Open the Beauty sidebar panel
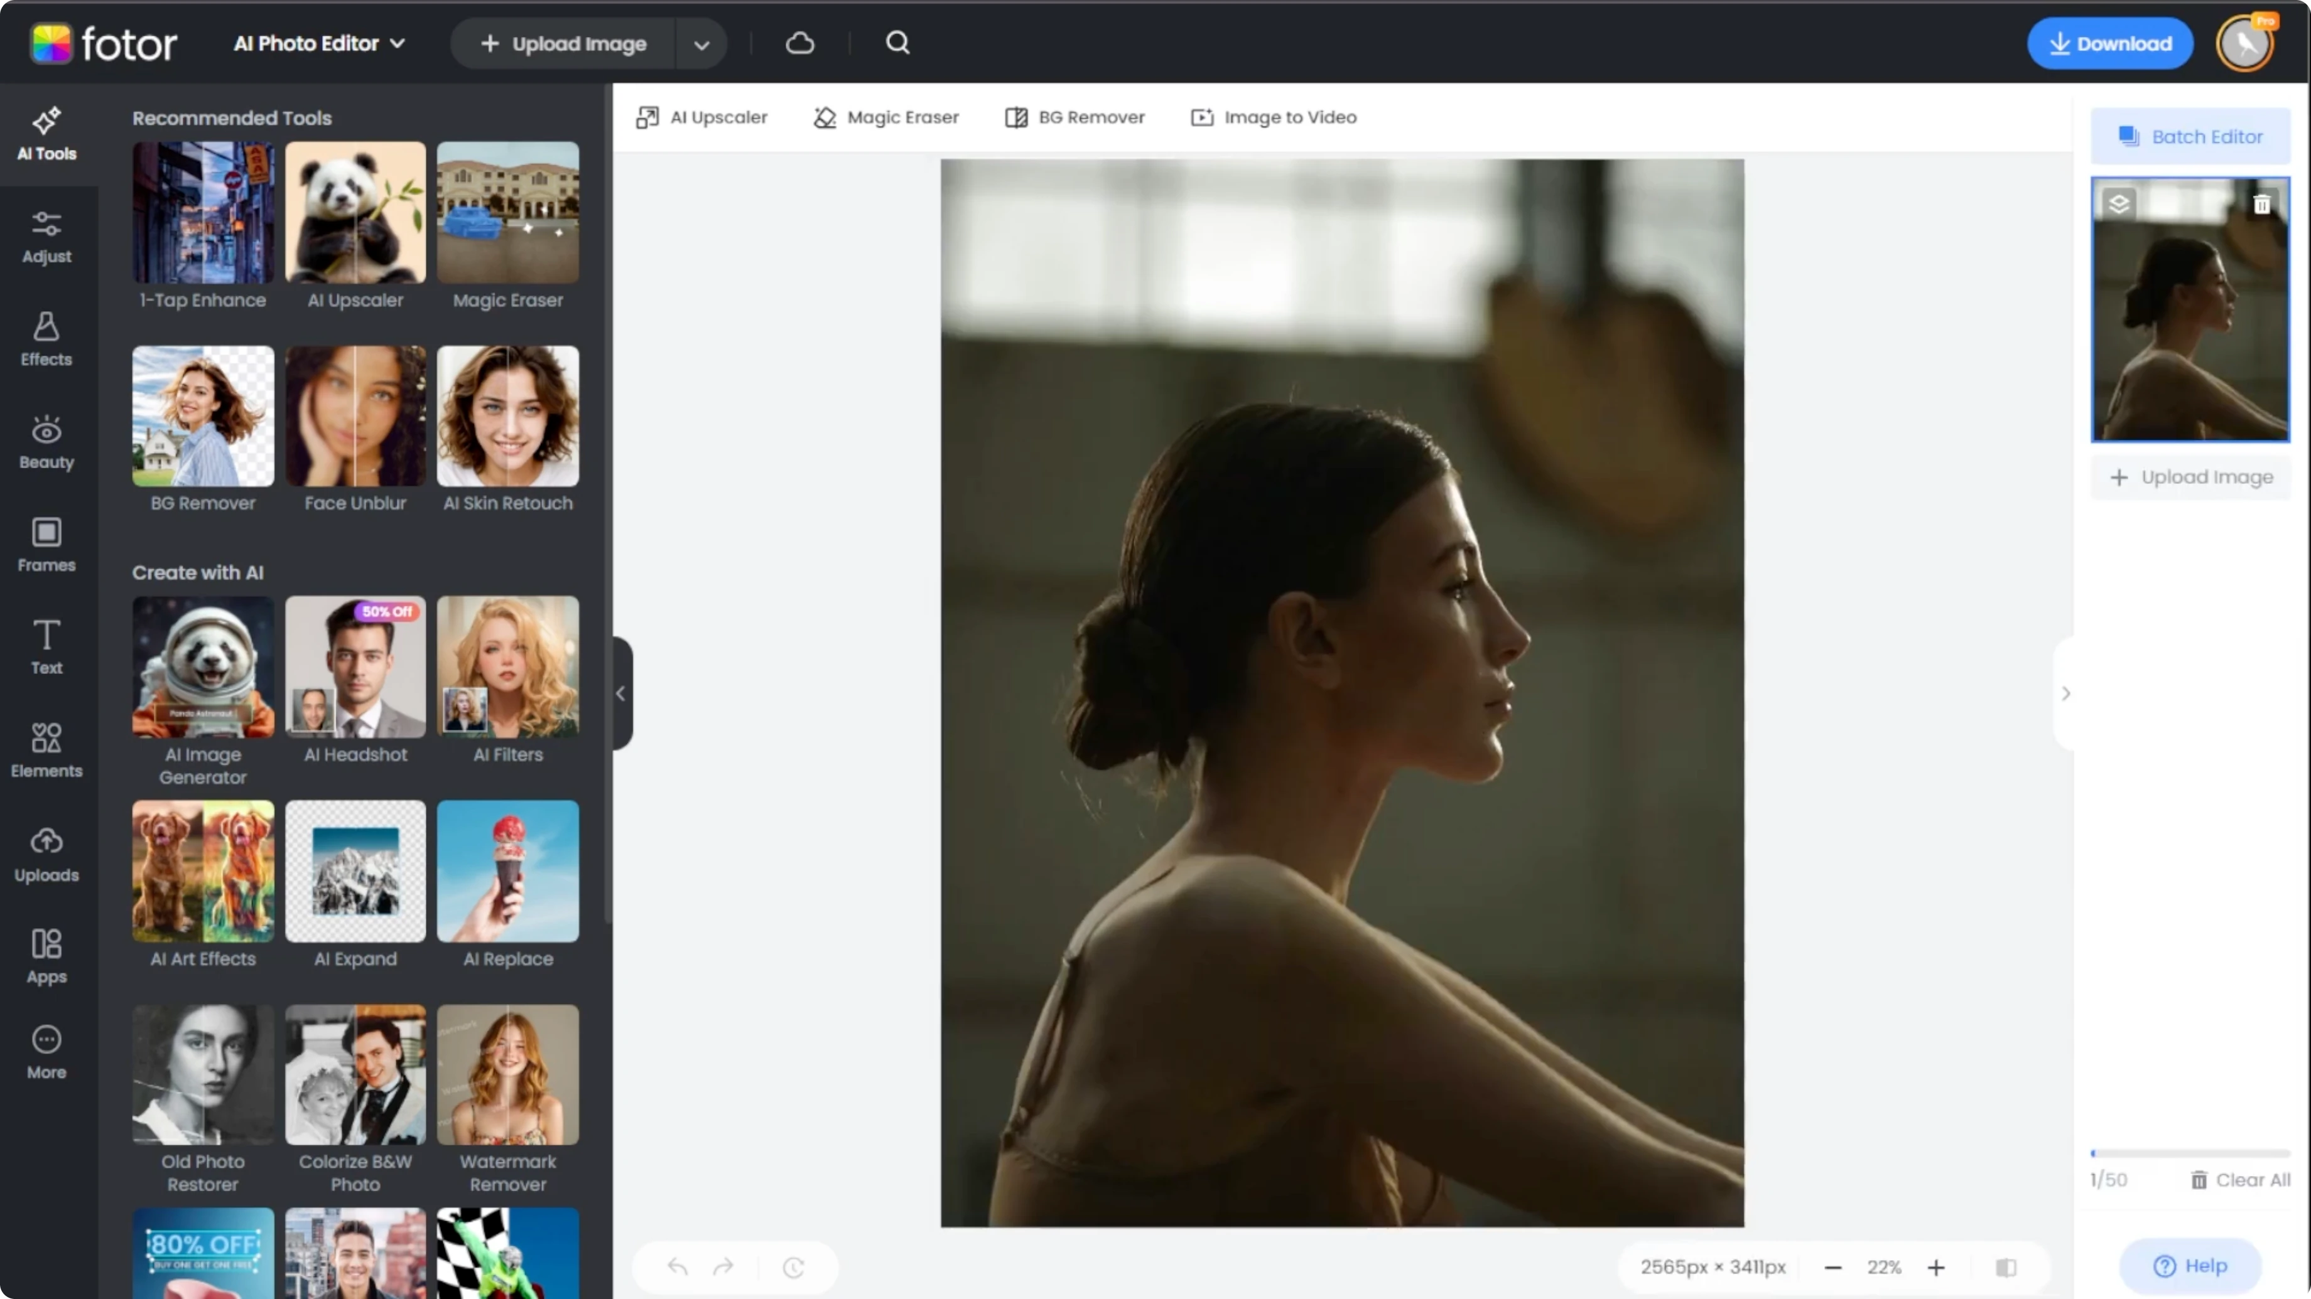2311x1299 pixels. tap(46, 443)
